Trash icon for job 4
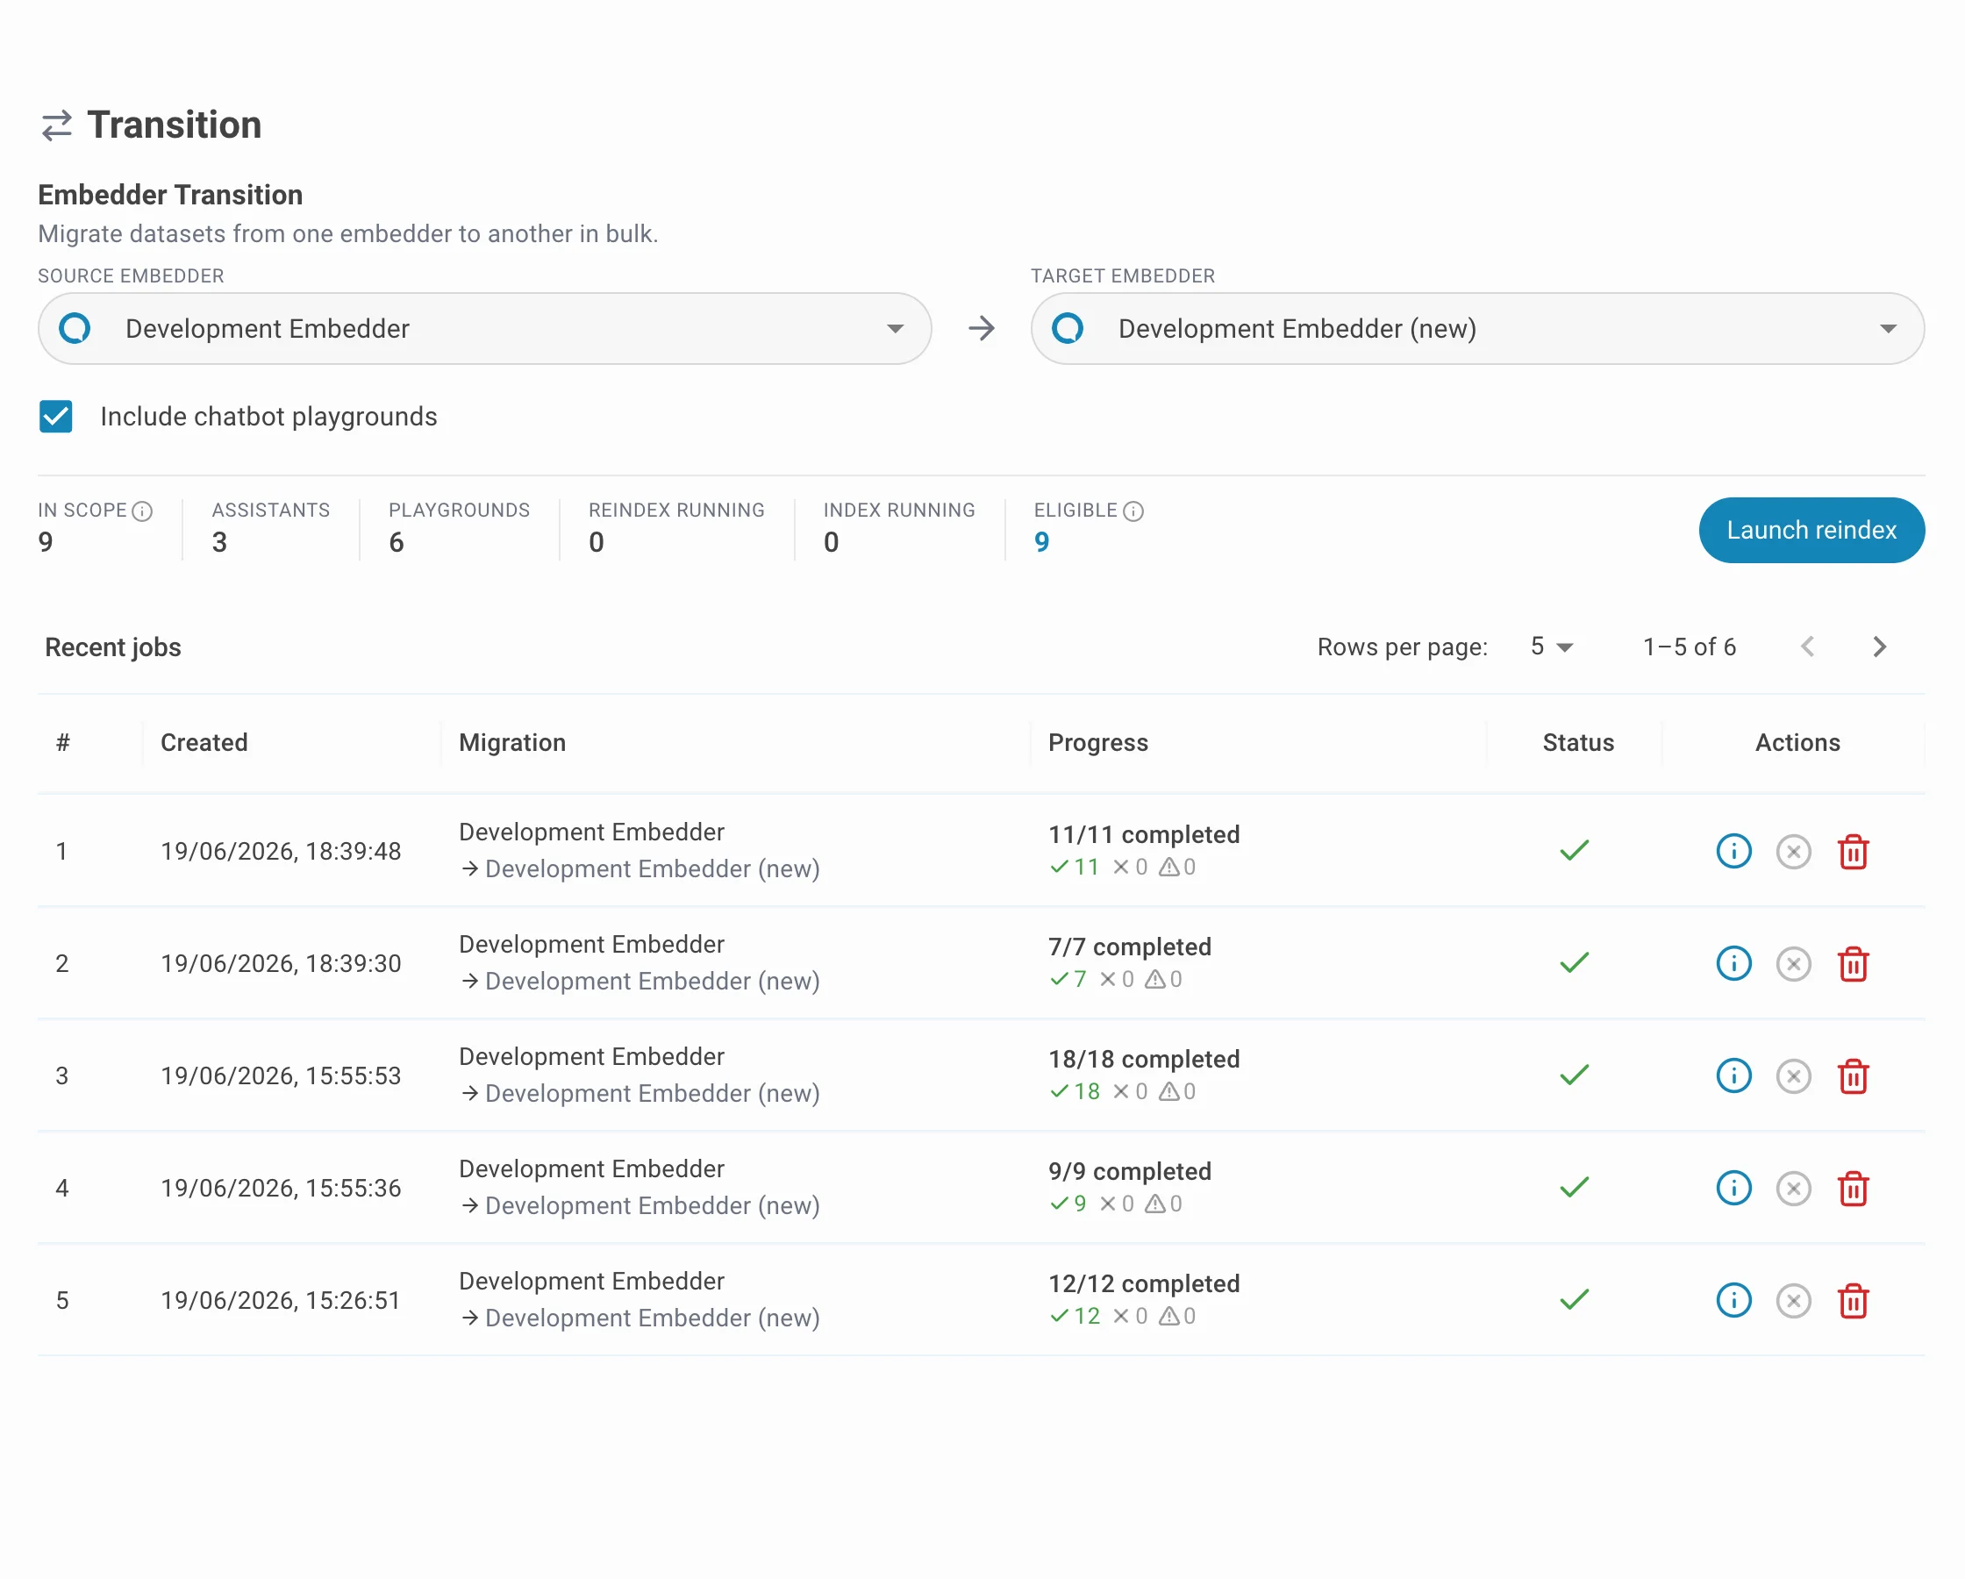The height and width of the screenshot is (1579, 1965). pyautogui.click(x=1853, y=1188)
